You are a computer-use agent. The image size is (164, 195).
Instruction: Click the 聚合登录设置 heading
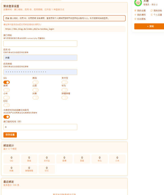[x=11, y=6]
